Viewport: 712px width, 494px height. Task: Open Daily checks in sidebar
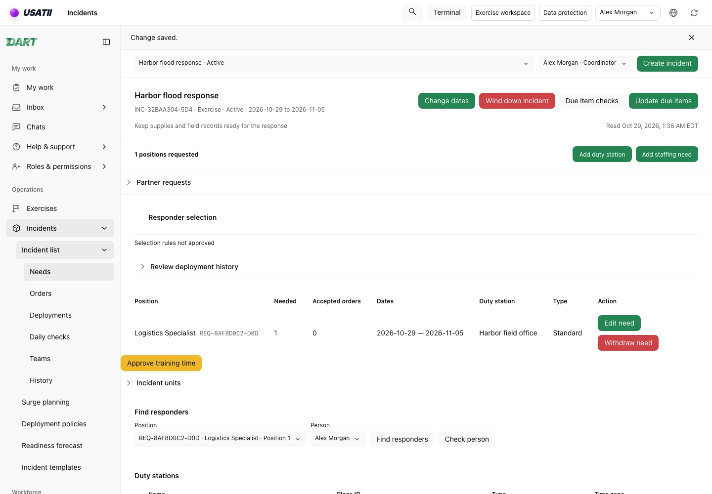(69, 337)
